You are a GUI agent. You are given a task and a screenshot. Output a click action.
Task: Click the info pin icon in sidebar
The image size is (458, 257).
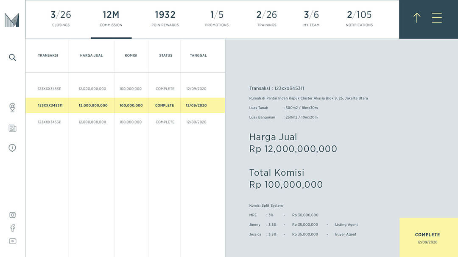(x=12, y=148)
